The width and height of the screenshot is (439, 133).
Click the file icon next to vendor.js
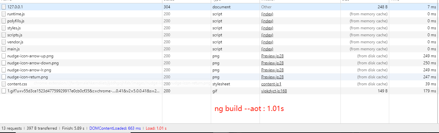click(4, 42)
